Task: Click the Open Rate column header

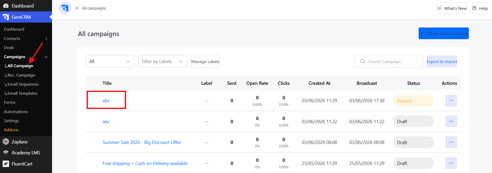Action: pos(257,83)
